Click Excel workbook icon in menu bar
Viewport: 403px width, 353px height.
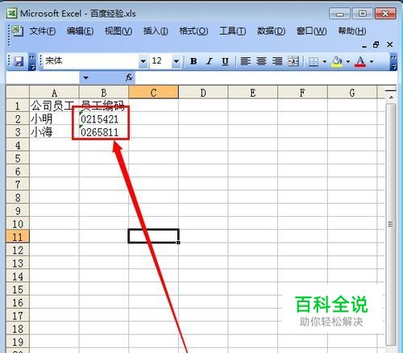[x=18, y=31]
